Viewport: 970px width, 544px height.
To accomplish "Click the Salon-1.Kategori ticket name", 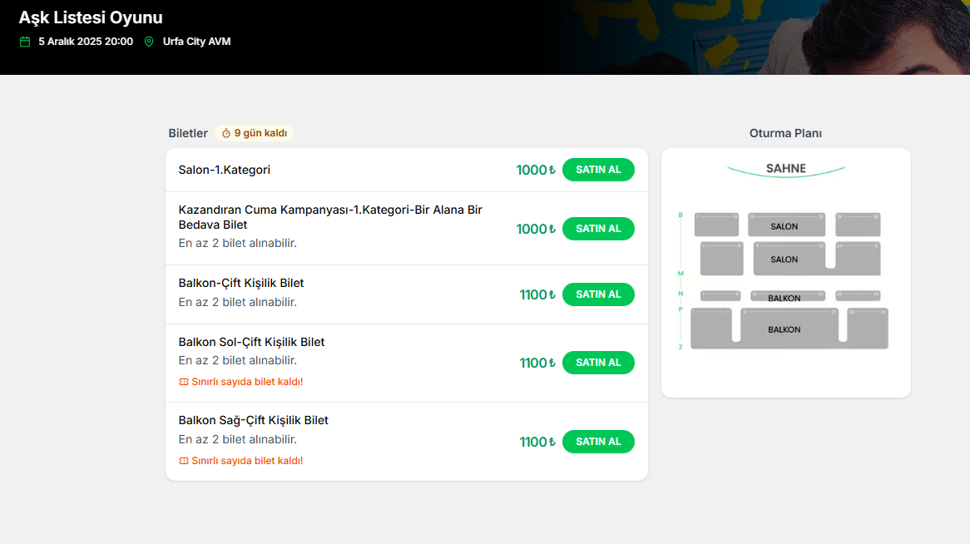I will coord(225,170).
